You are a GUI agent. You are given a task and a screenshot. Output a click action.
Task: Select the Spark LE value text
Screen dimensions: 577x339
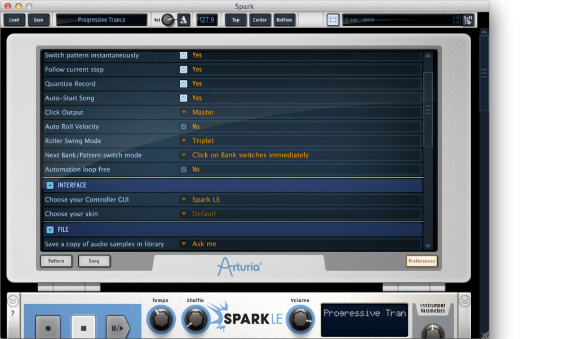point(206,200)
